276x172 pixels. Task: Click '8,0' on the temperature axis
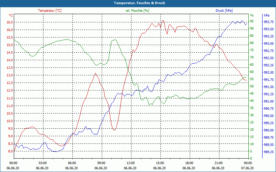[11, 151]
